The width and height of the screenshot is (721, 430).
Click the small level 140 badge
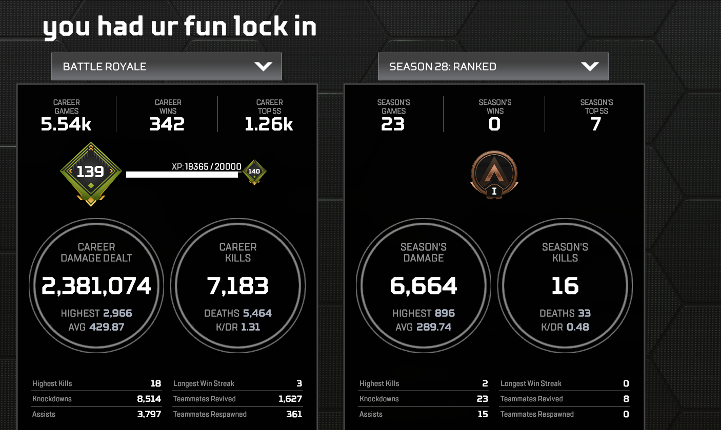coord(254,172)
